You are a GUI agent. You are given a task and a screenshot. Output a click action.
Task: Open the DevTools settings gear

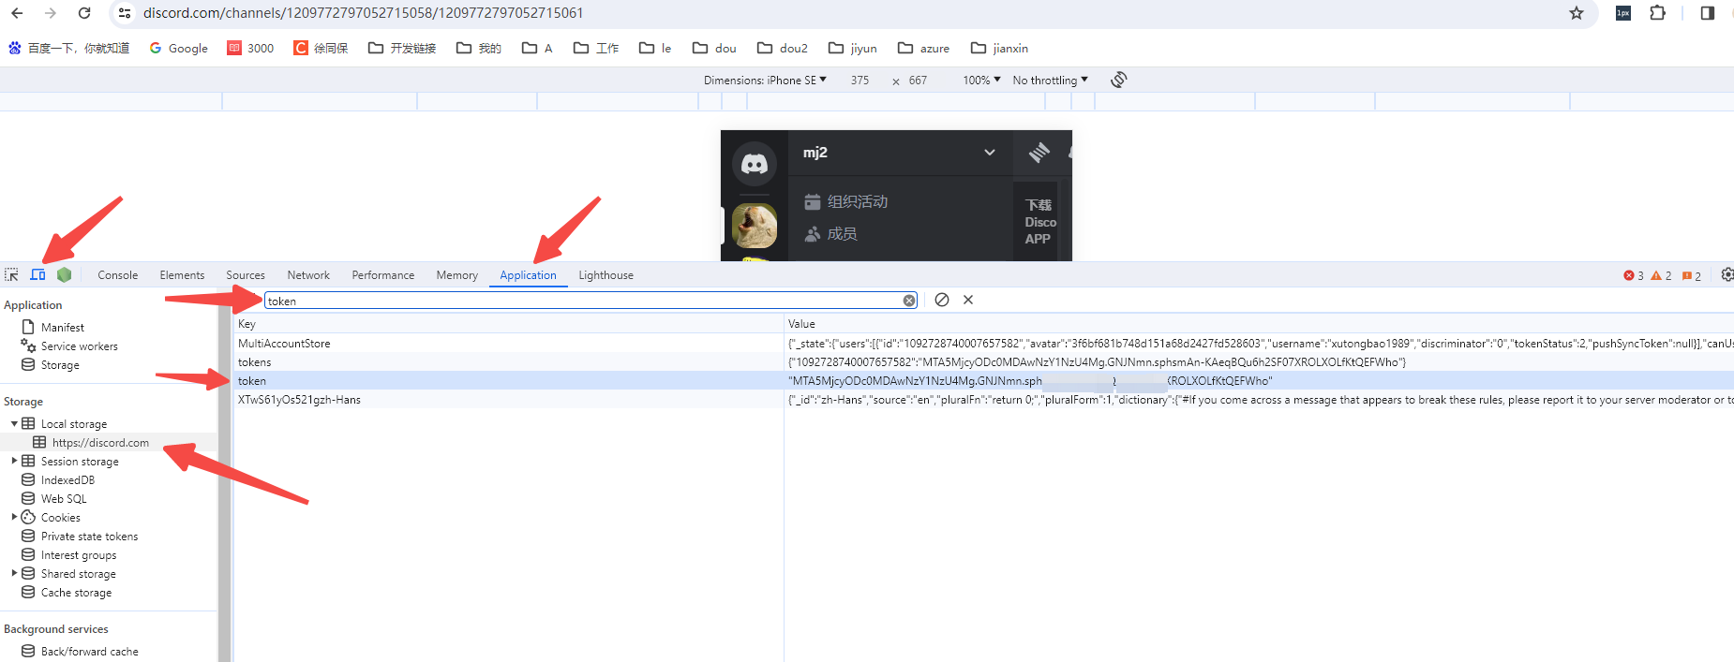tap(1727, 274)
